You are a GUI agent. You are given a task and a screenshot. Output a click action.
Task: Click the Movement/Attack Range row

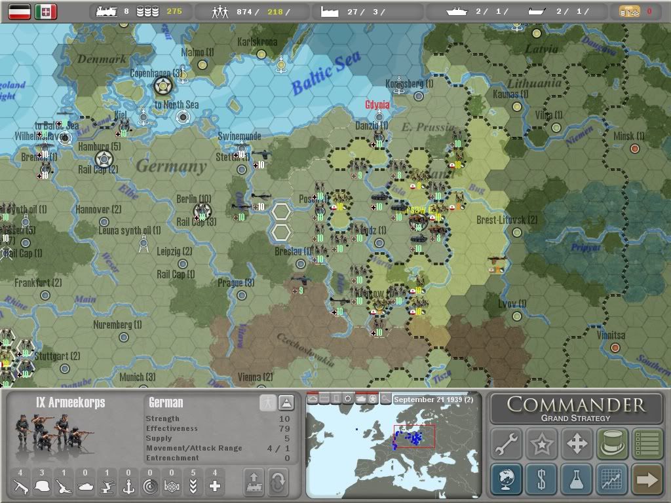(x=218, y=448)
